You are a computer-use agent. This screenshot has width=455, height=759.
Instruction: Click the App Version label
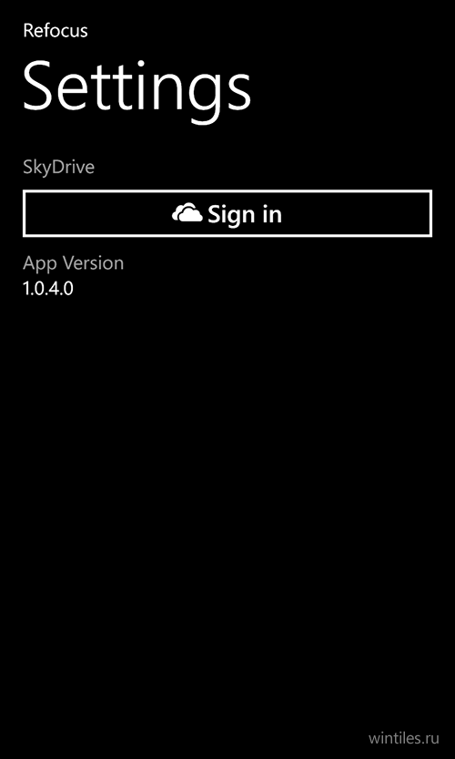tap(73, 263)
